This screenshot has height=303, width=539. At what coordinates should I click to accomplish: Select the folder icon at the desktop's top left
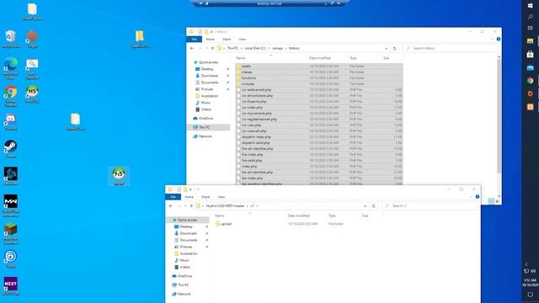click(32, 11)
